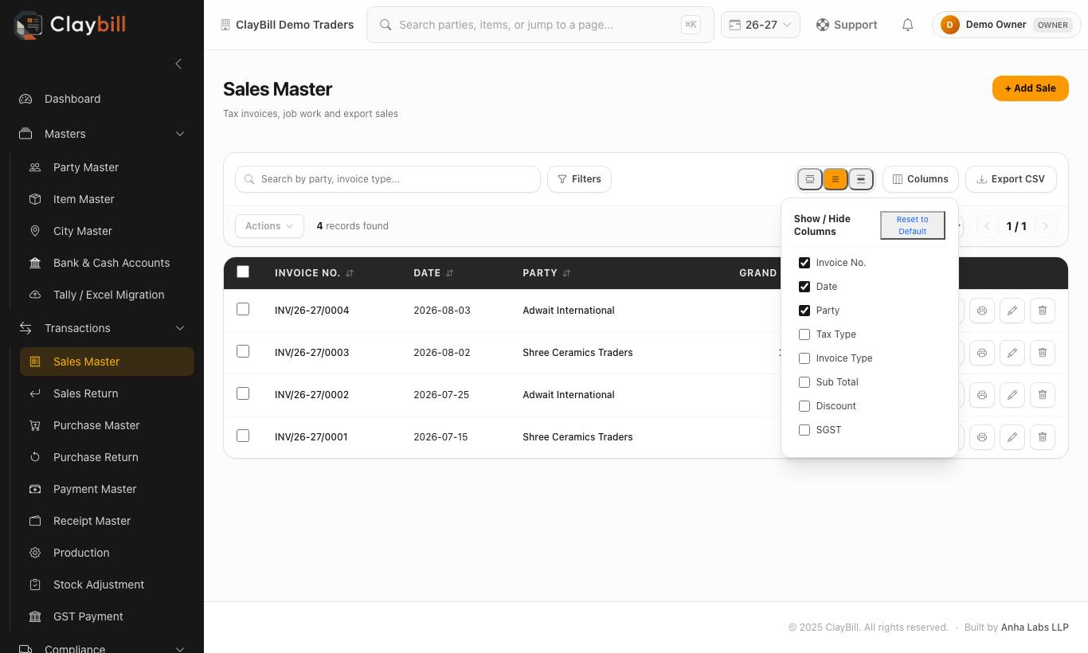Switch to the spacious row density view
This screenshot has width=1088, height=653.
pyautogui.click(x=861, y=179)
